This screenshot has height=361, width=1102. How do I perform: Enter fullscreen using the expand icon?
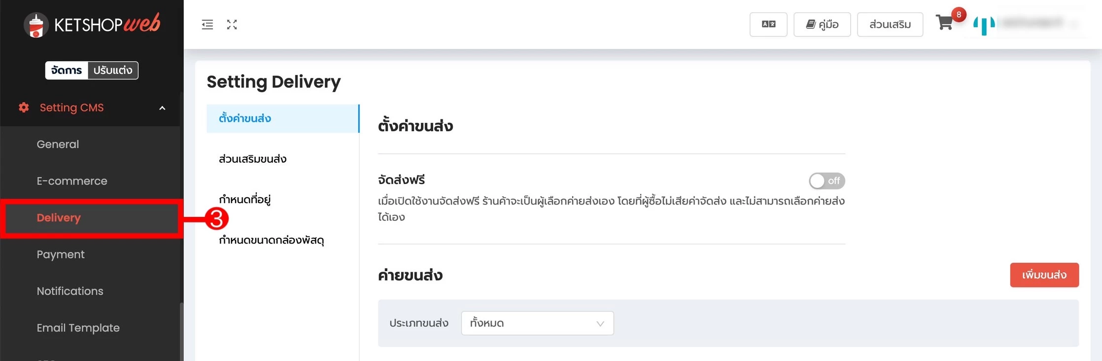tap(232, 24)
